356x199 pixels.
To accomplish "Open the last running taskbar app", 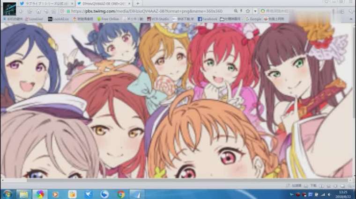I will [x=137, y=194].
